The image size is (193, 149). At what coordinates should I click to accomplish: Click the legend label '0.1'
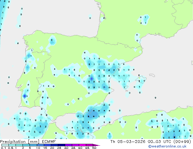click(3, 148)
